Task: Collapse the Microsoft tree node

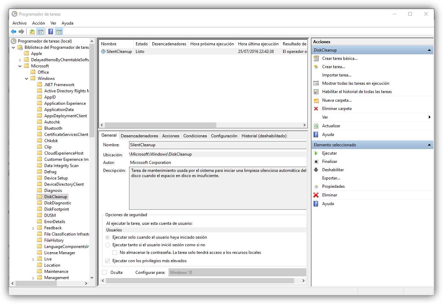Action: coord(20,66)
